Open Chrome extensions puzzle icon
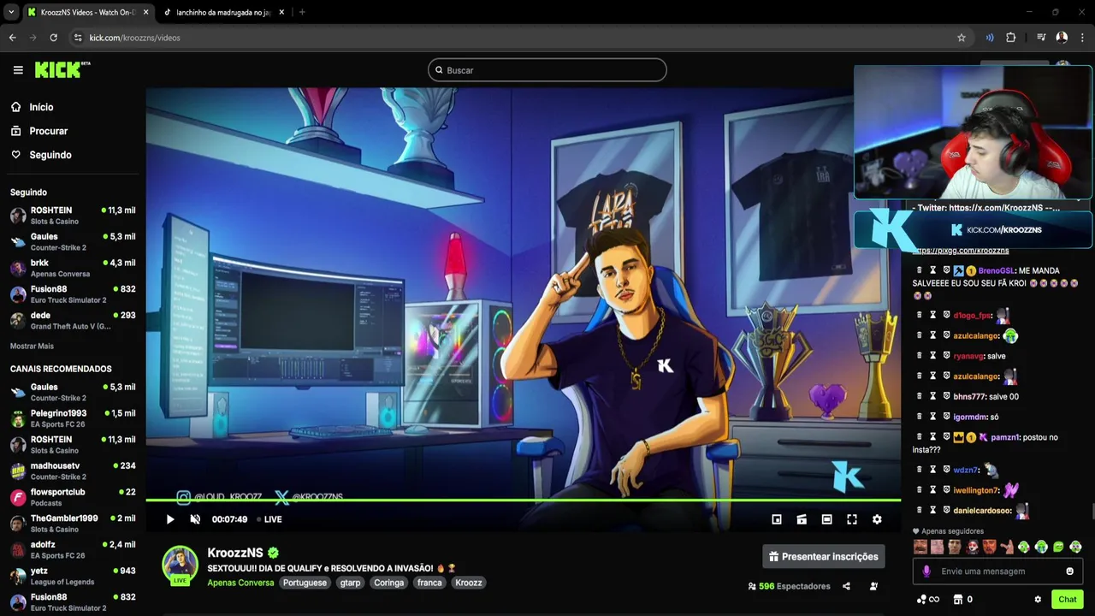This screenshot has height=616, width=1095. (1011, 38)
